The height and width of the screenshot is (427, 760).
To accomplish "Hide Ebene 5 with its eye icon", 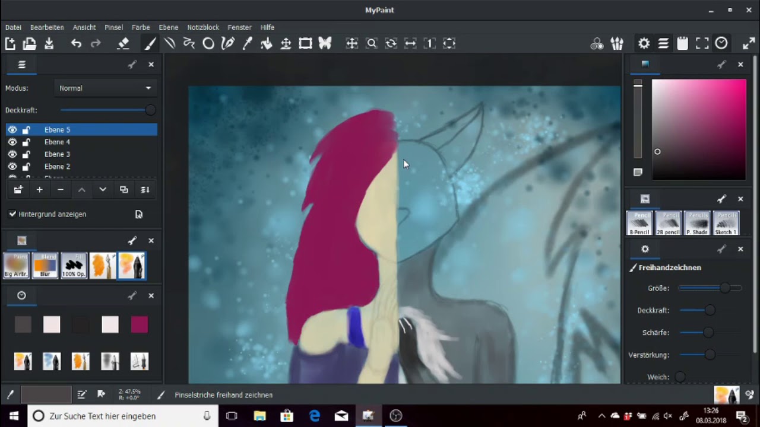I will (x=12, y=130).
